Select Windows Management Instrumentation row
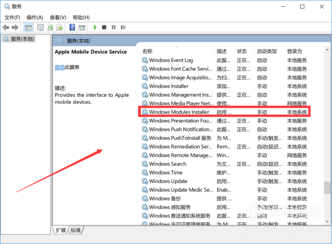This screenshot has height=244, width=332. (x=225, y=95)
